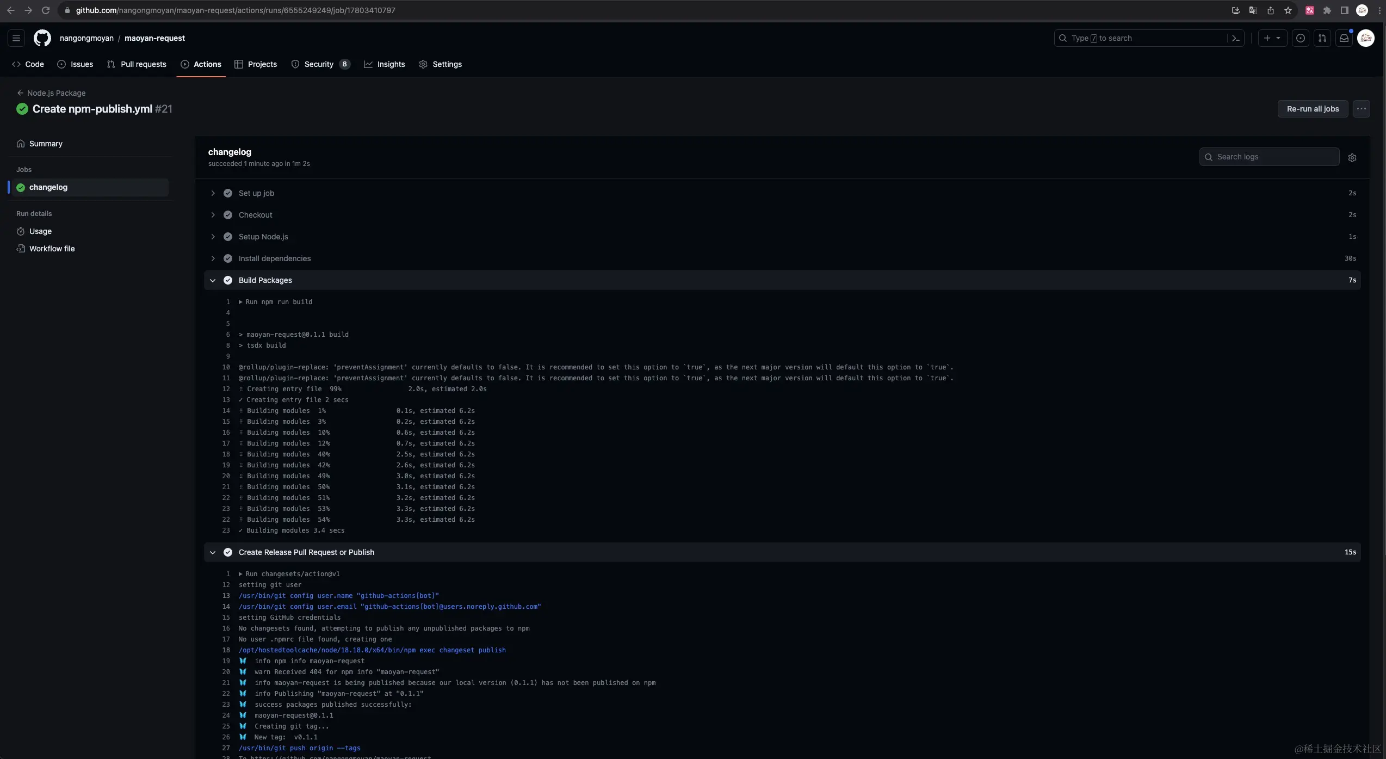Open the issues shortcut icon in header
Screen dimensions: 1386x759
pyautogui.click(x=1301, y=38)
